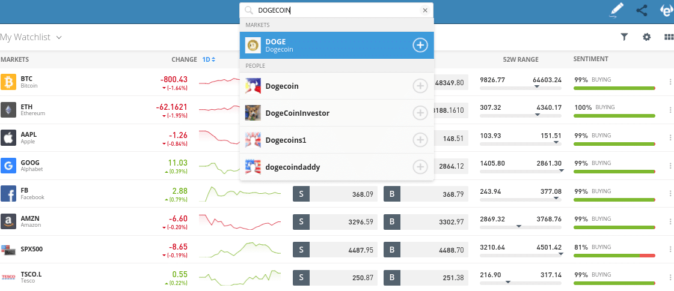The image size is (674, 291).
Task: Click GOOG change value 11.03
Action: [x=177, y=163]
